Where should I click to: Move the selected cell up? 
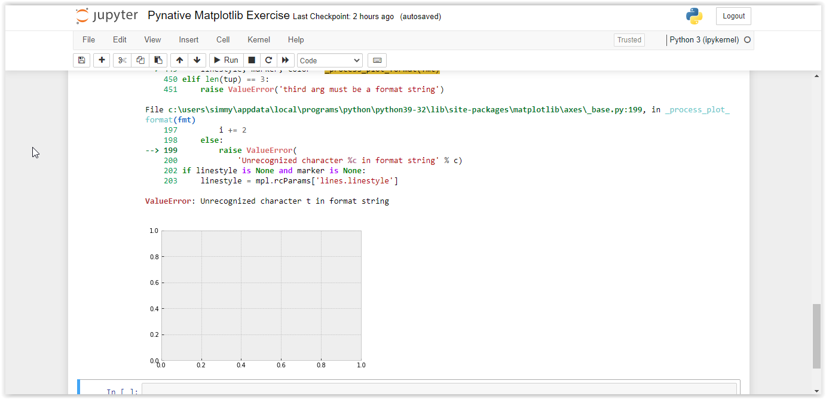tap(179, 60)
